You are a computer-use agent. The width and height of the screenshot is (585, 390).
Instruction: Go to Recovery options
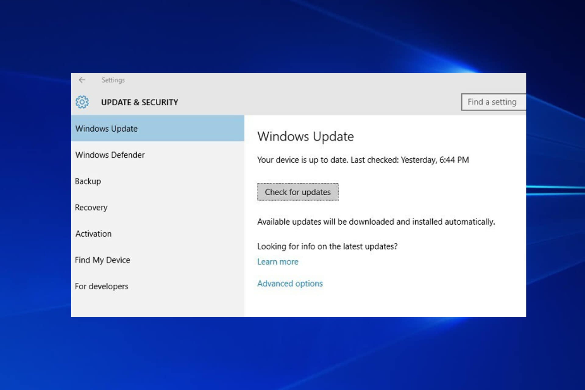coord(91,207)
